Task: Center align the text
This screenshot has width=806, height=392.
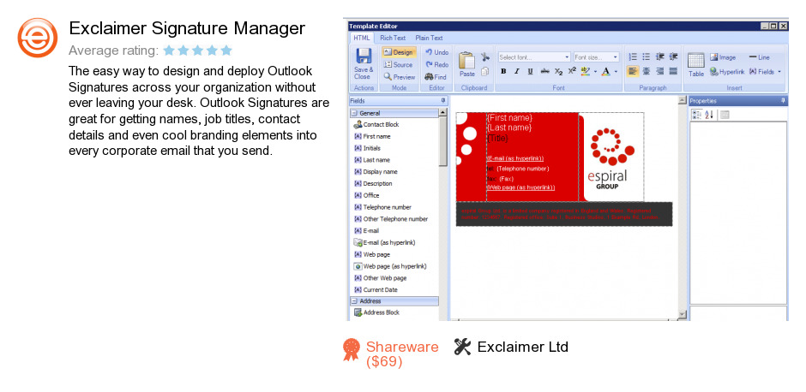Action: coord(647,71)
